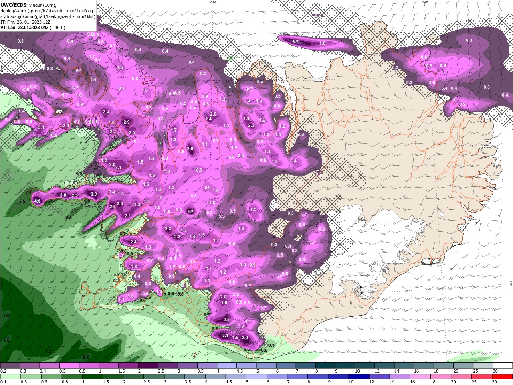This screenshot has width=513, height=385.
Task: Click the initial time 'IT: Fim. 26. 01. 2023 12Z'
Action: (x=26, y=22)
